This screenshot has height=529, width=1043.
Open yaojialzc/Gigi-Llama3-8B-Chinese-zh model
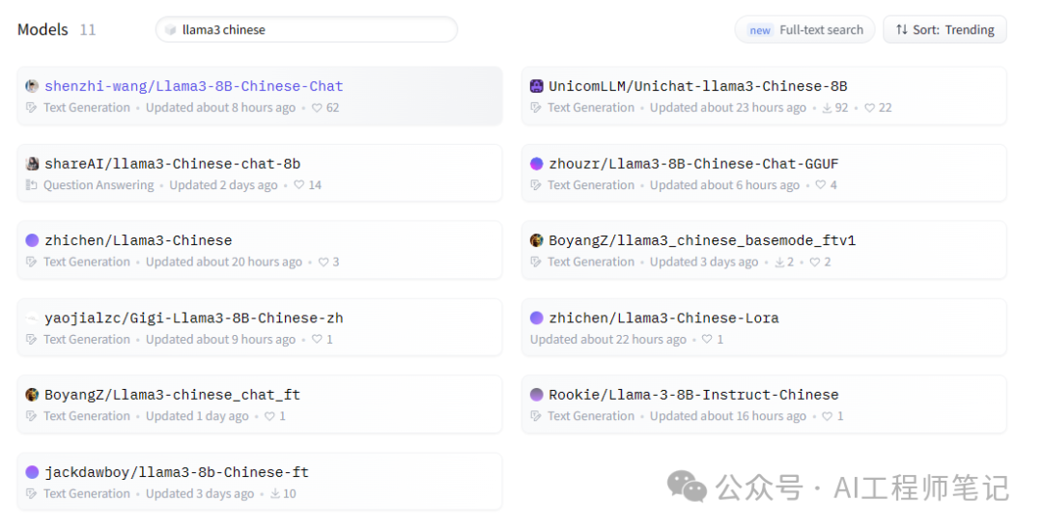pos(193,318)
